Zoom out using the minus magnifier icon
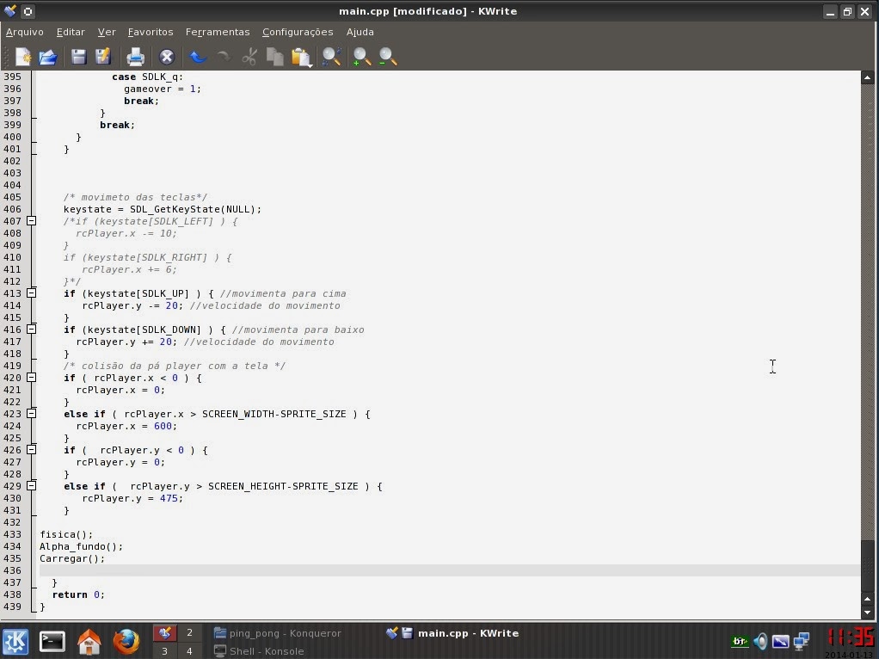Viewport: 879px width, 659px height. [386, 56]
